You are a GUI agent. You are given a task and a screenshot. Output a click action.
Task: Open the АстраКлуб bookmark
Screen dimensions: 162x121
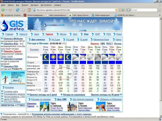pos(12,15)
